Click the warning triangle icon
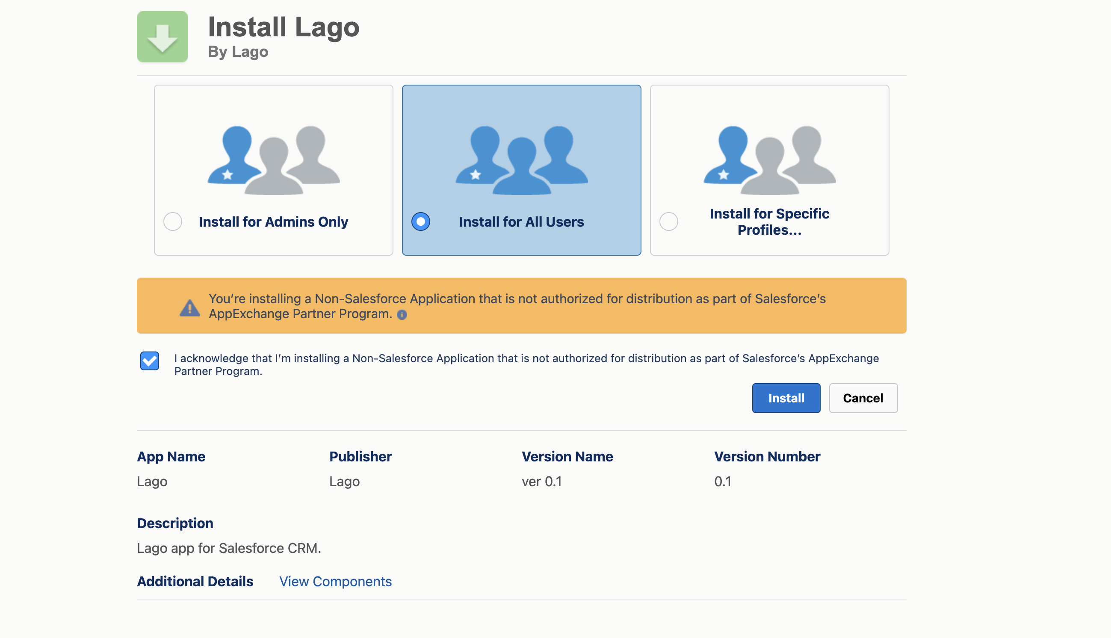 (190, 307)
